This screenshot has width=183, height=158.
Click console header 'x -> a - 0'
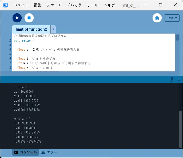(x=22, y=119)
